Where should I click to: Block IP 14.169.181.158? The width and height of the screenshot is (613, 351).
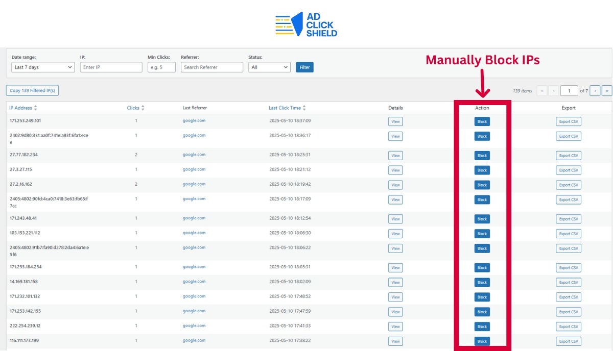tap(482, 283)
